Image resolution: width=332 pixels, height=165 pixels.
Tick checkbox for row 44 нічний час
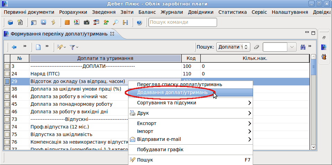[x=7, y=96]
